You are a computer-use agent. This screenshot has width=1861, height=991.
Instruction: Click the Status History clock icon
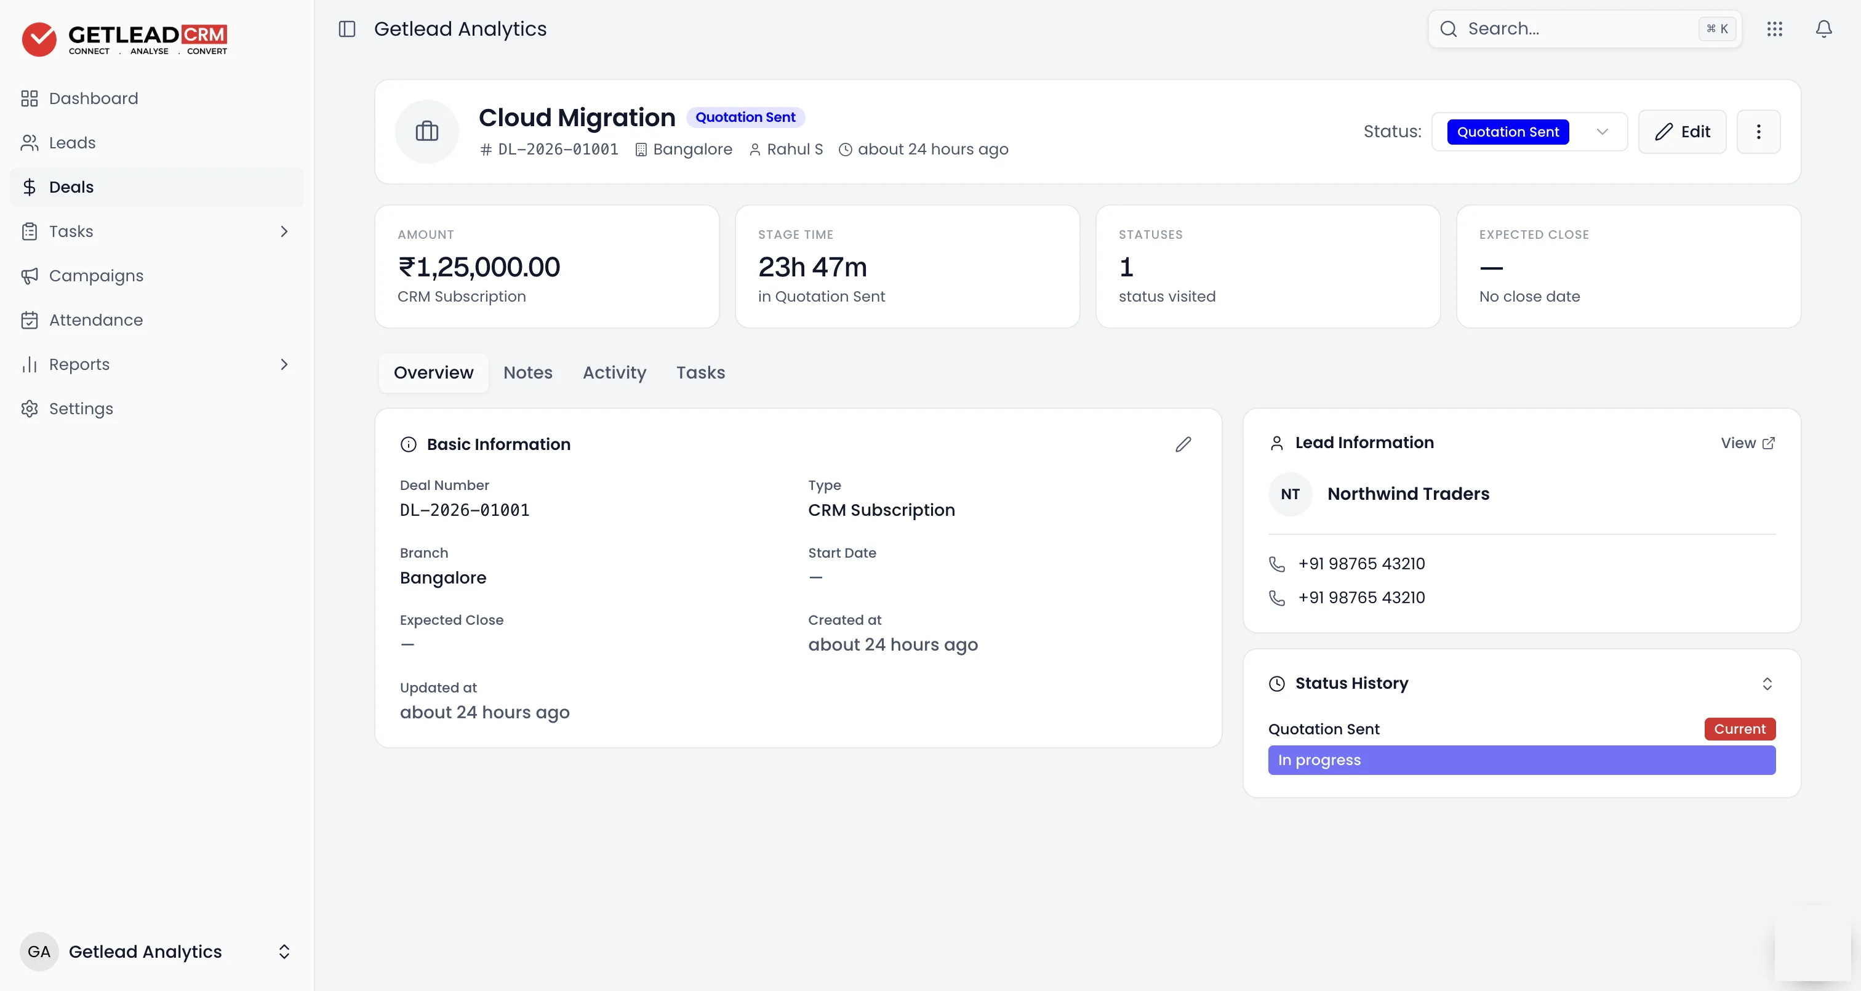(1277, 684)
